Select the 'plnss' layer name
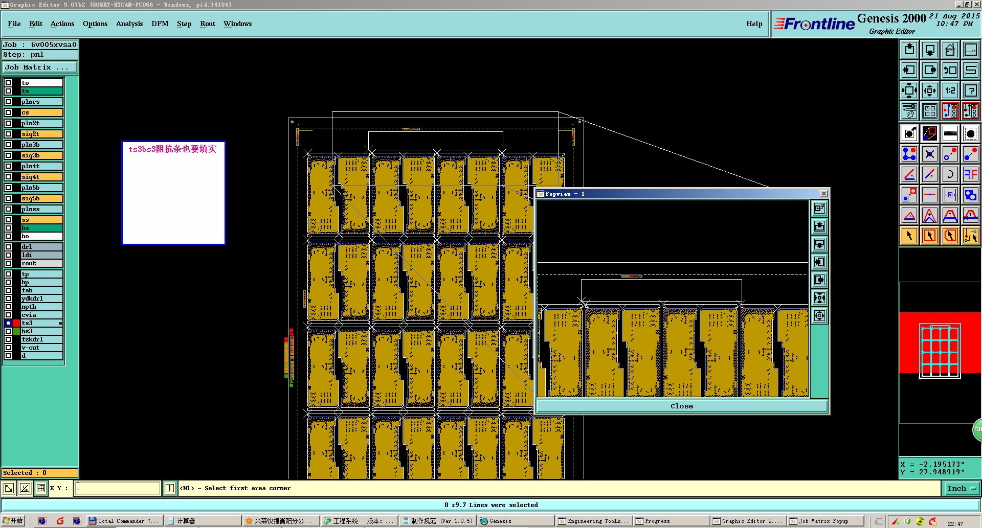Screen dimensions: 982x528 click(42, 209)
